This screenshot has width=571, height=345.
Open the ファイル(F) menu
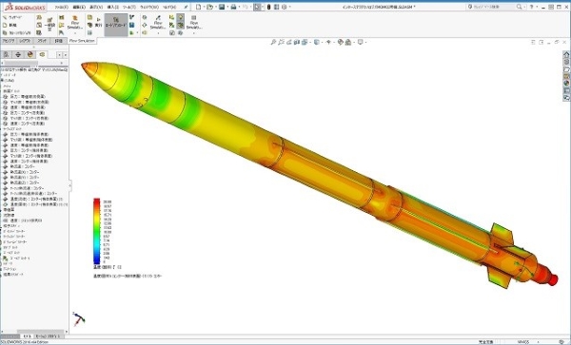click(61, 7)
